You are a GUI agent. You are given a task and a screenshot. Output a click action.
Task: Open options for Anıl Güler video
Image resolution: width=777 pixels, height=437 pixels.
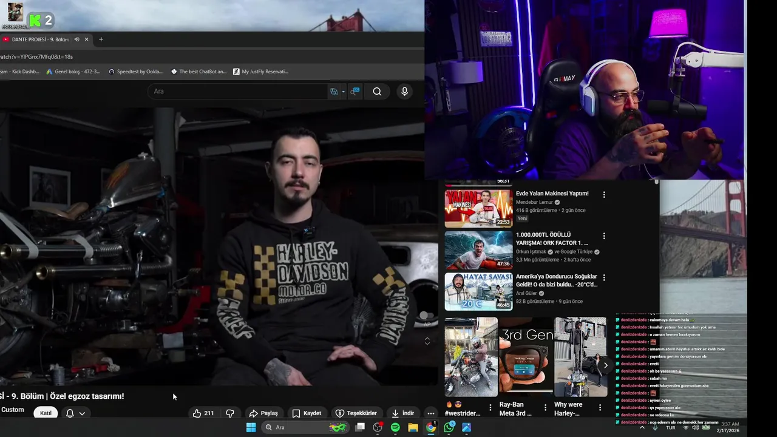(x=604, y=278)
